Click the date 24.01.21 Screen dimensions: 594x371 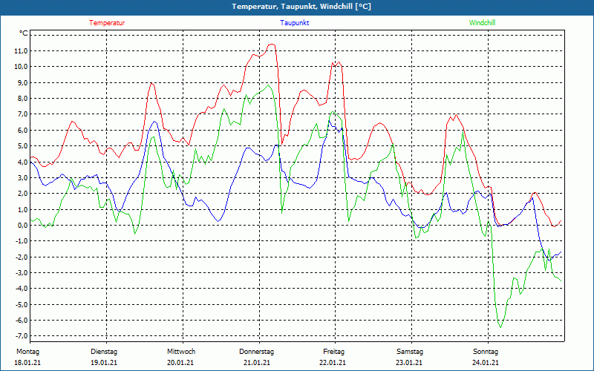[x=486, y=363]
